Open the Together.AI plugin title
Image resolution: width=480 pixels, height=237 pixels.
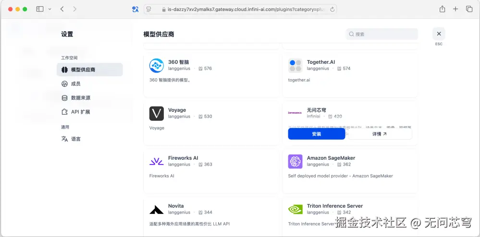click(321, 62)
